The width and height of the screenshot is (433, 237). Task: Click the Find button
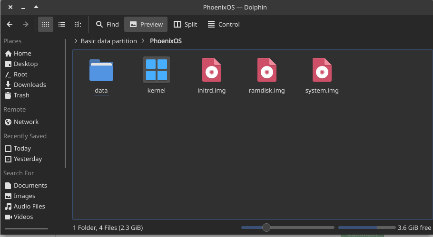tap(107, 24)
